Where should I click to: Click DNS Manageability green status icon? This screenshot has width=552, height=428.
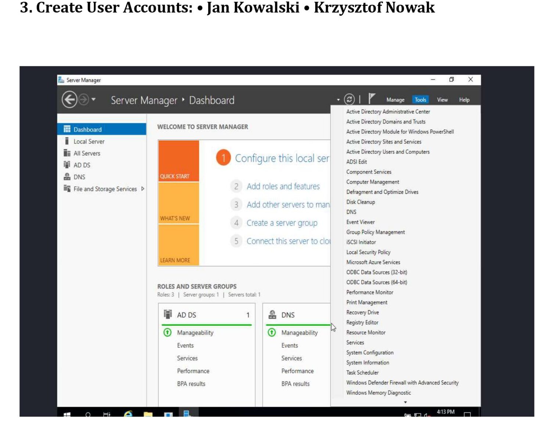point(272,332)
